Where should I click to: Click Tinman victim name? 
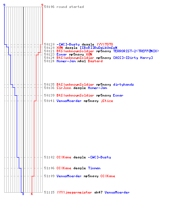point(94,168)
